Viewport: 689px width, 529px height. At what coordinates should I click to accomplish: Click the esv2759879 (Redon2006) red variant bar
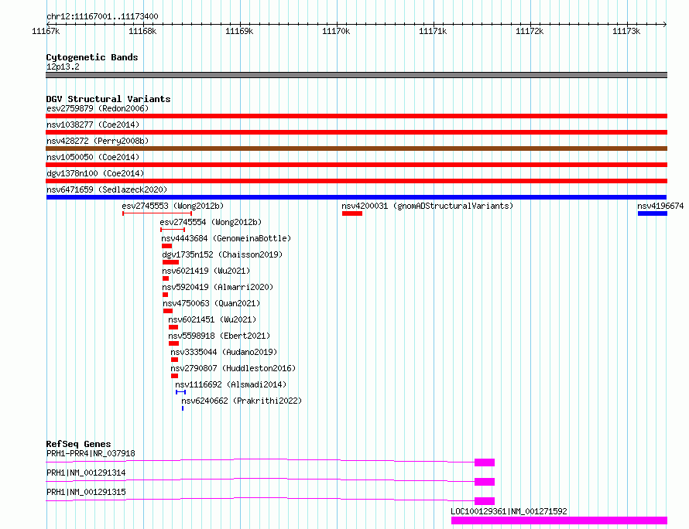[x=356, y=116]
